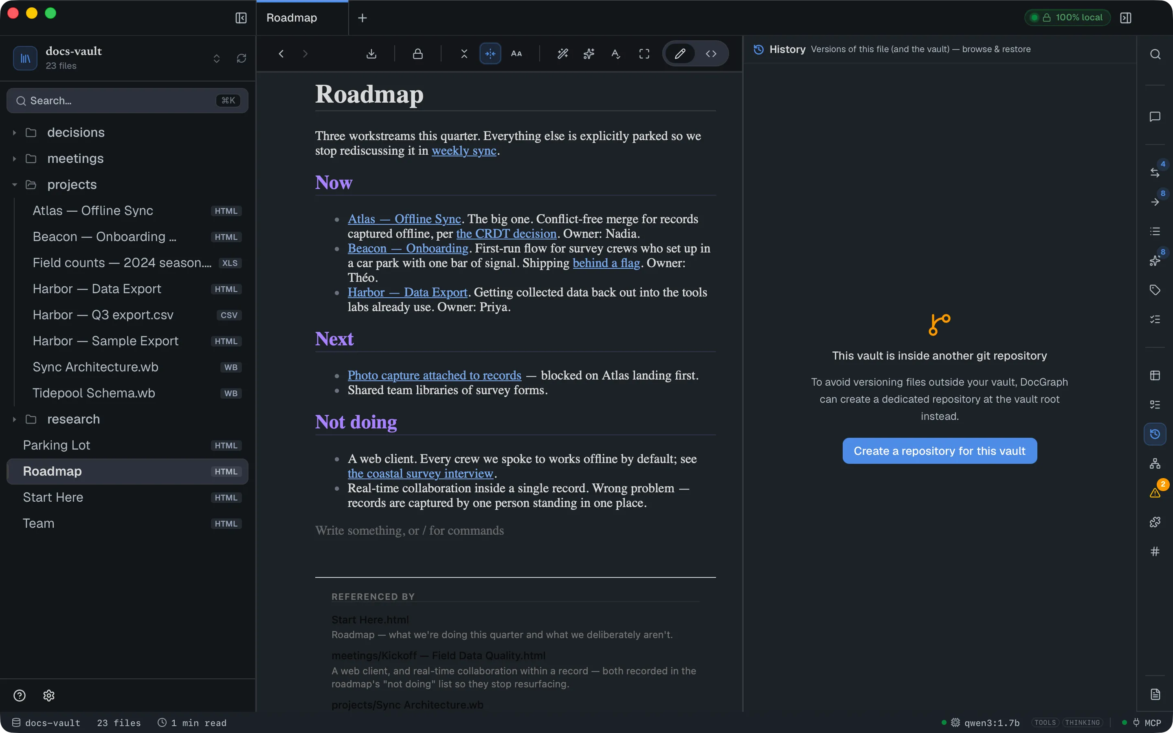Click the sparkles AI icon in the toolbar
1173x733 pixels.
click(x=589, y=54)
